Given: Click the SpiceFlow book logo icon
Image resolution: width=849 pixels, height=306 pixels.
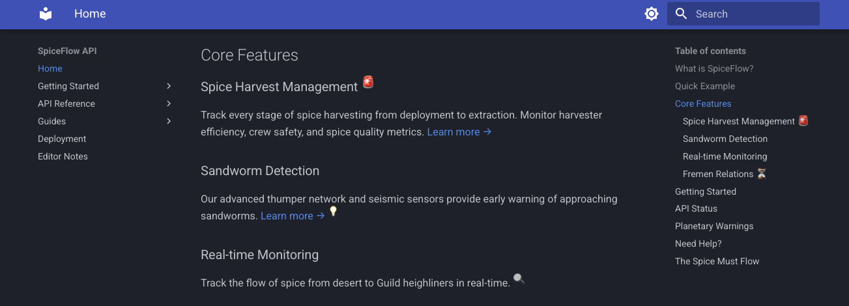Looking at the screenshot, I should (45, 14).
